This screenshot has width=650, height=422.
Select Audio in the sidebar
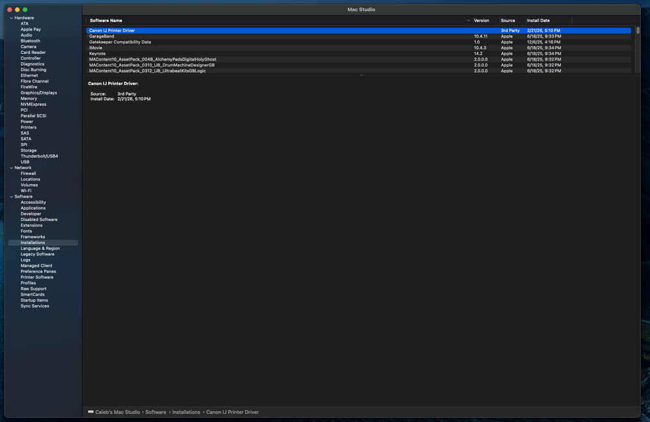point(26,35)
